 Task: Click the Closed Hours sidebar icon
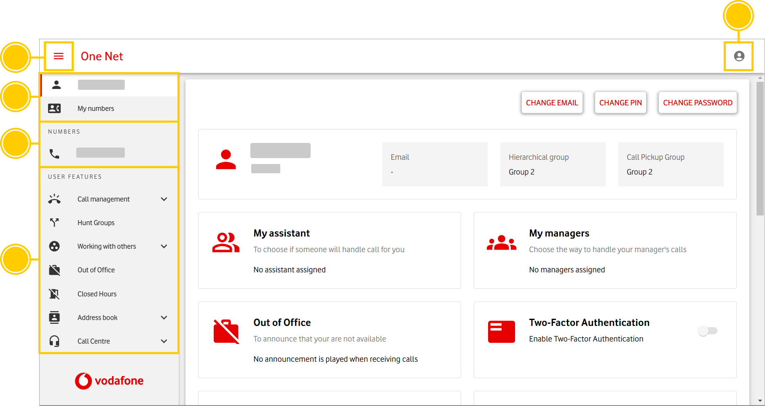pyautogui.click(x=54, y=294)
